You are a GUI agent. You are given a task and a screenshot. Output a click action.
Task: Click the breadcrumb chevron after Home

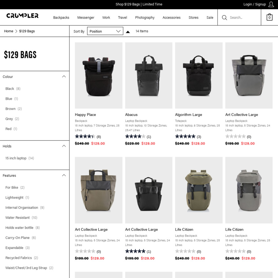click(x=16, y=31)
